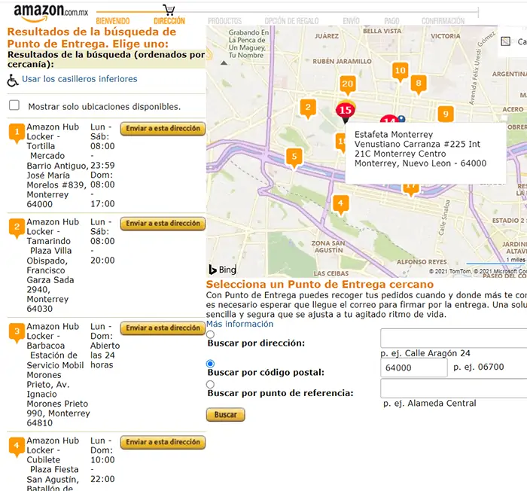527x491 pixels.
Task: Select map pin number 5
Action: (294, 157)
